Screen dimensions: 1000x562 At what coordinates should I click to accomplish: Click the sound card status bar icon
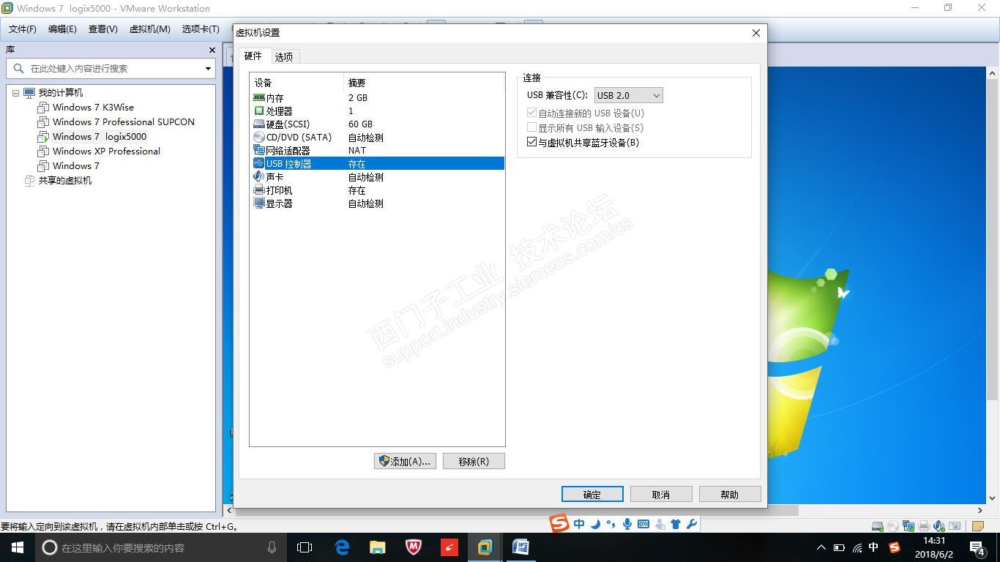click(x=939, y=526)
